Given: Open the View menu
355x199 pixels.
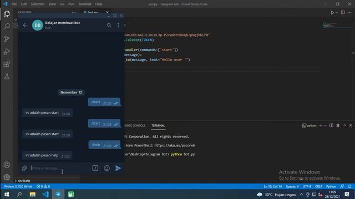Looking at the screenshot, I should [x=52, y=4].
